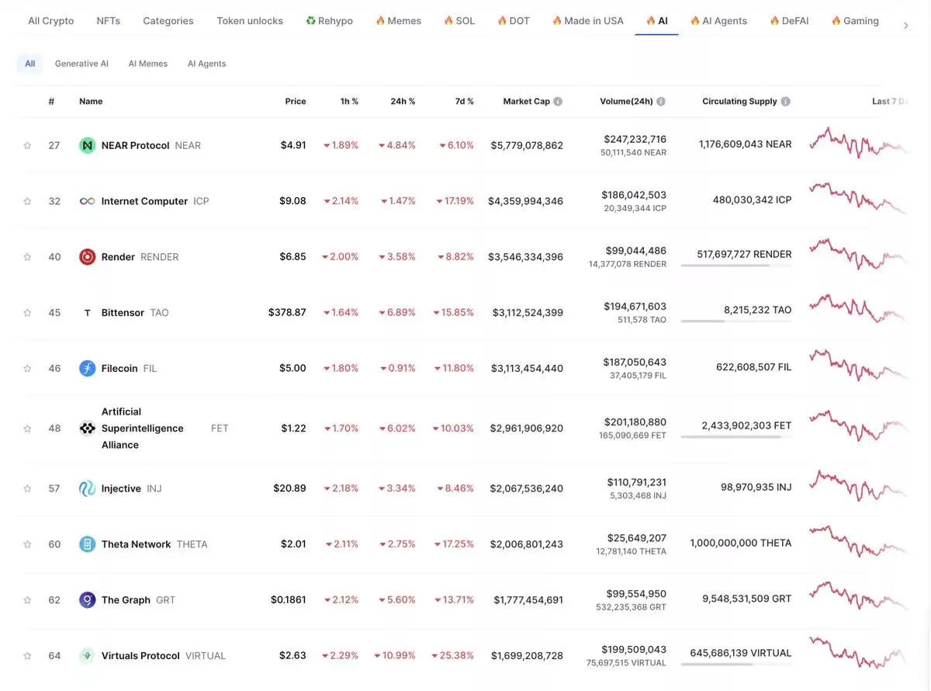Go to the Token unlocks tab
Screen dimensions: 931x691
click(250, 21)
